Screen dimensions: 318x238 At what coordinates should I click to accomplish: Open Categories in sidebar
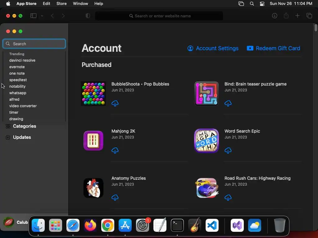coord(21,126)
